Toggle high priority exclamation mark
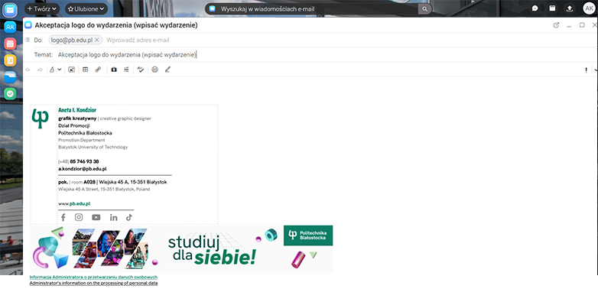598x305 pixels. 586,70
